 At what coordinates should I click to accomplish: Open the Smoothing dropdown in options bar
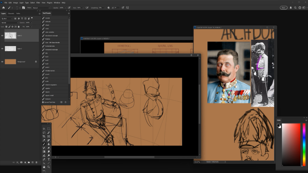pos(105,8)
